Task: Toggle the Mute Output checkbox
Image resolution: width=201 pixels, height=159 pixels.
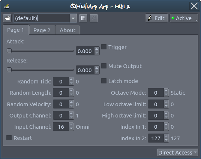Action: click(x=104, y=66)
